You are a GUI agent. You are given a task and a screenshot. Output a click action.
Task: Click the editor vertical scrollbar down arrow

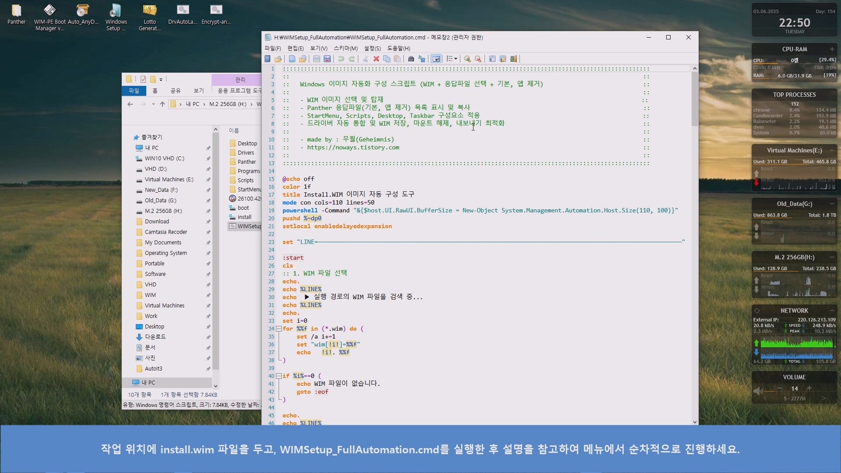695,422
